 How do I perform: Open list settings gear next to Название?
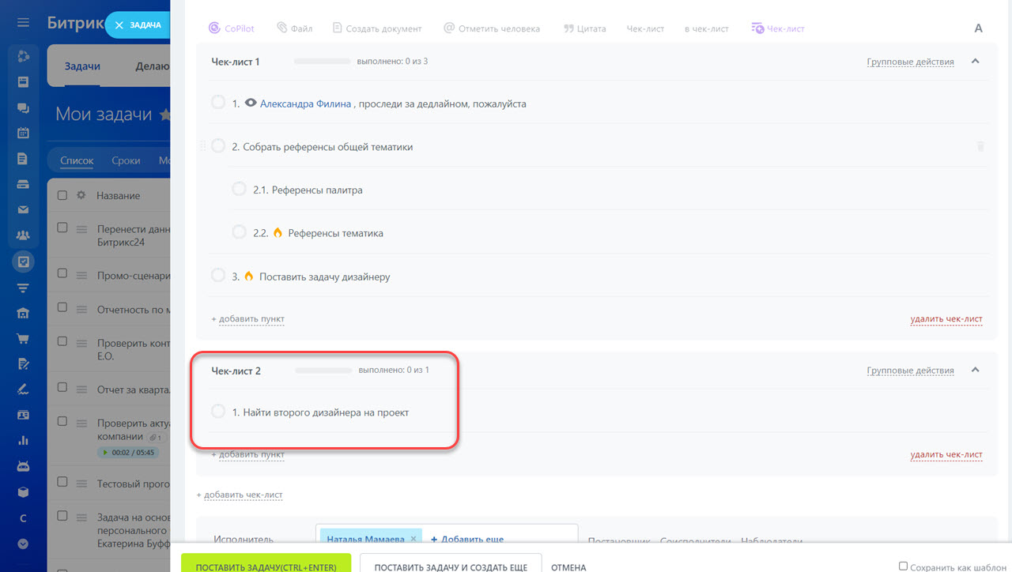(x=81, y=195)
